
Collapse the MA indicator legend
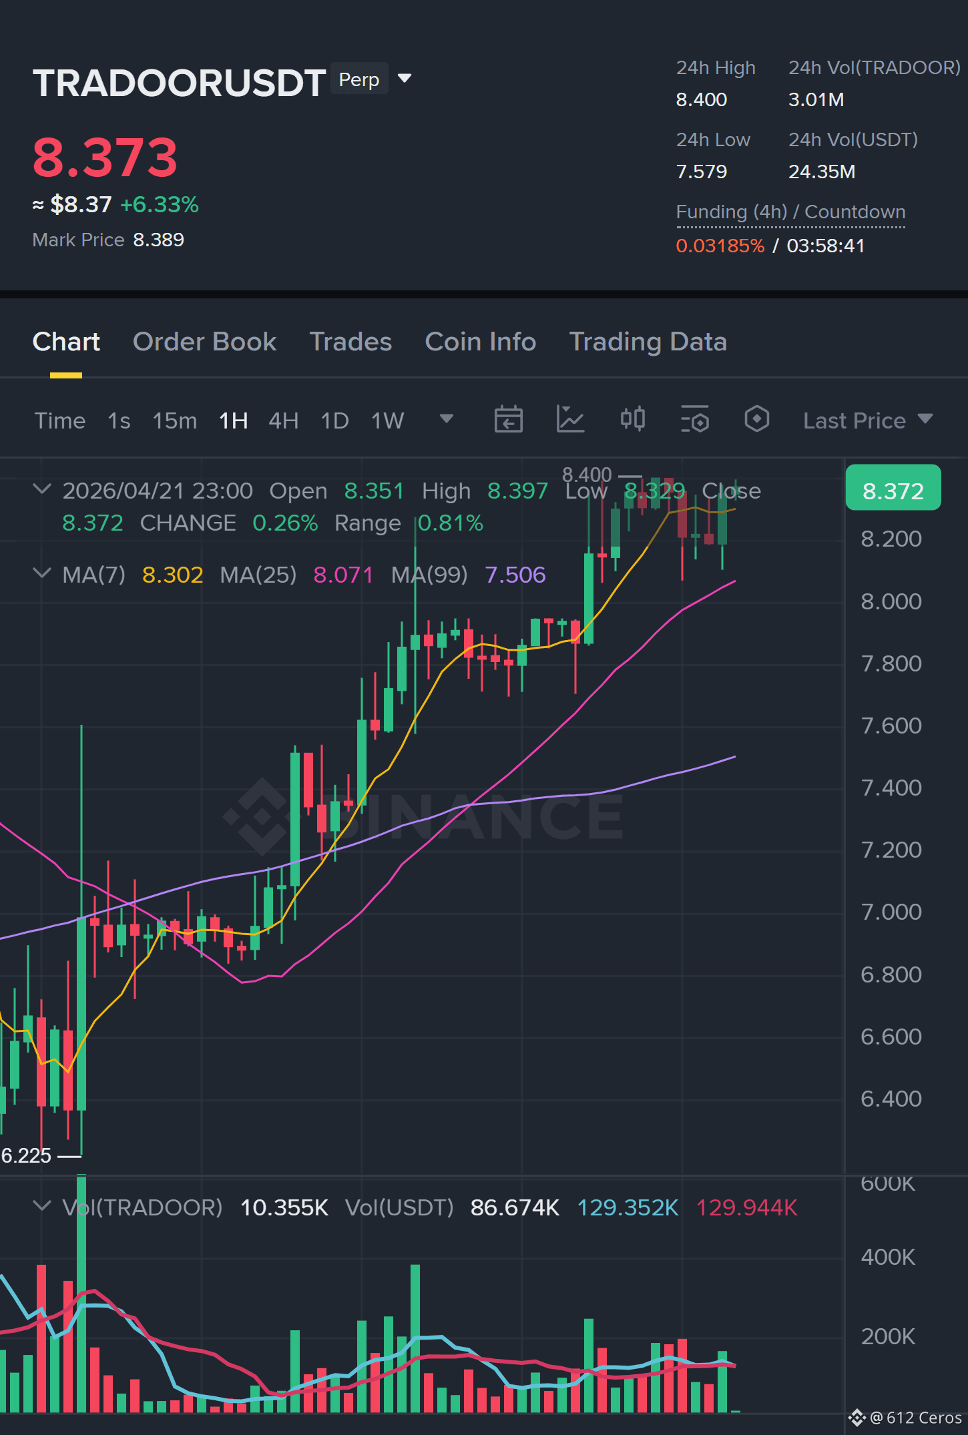42,573
